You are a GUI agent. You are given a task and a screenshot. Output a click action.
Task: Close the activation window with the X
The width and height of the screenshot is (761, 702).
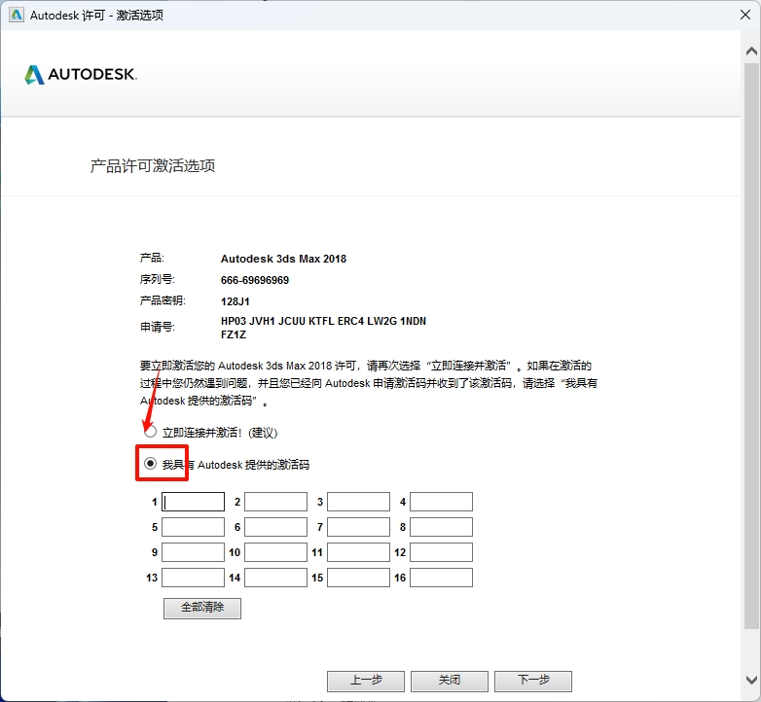(744, 15)
